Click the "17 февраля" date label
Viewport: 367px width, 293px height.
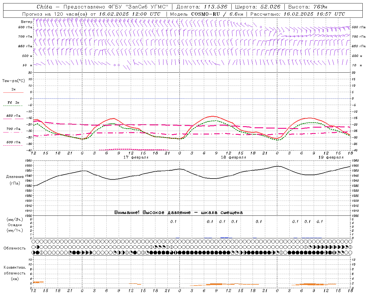tap(136, 157)
